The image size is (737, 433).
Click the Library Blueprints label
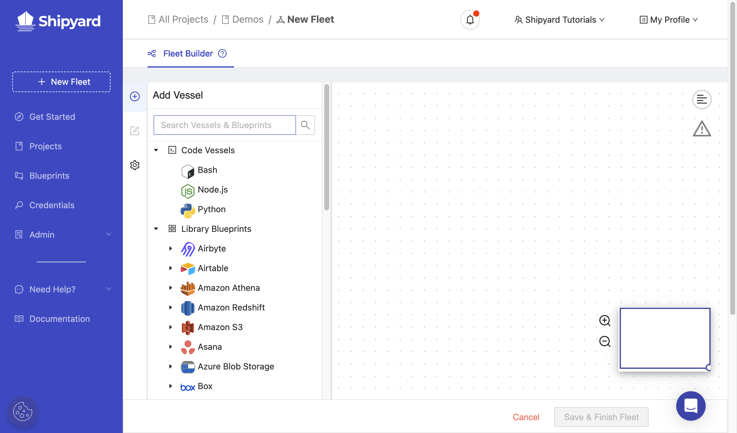[216, 229]
